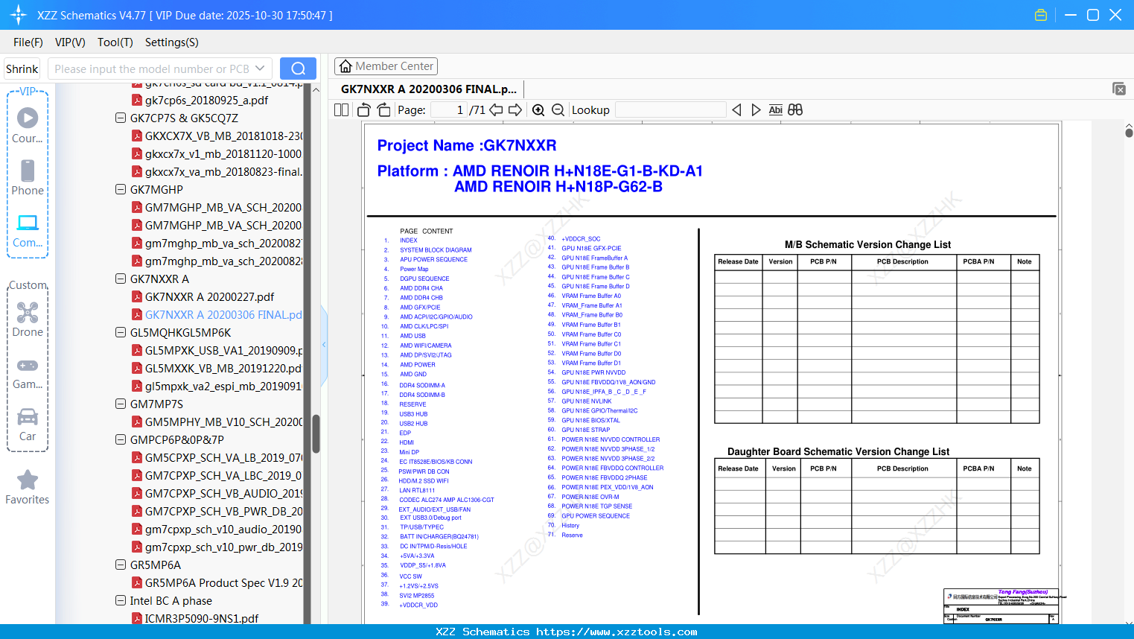
Task: Open GM7CPXP_SCH_VB_PWR_DB file
Action: 223,511
